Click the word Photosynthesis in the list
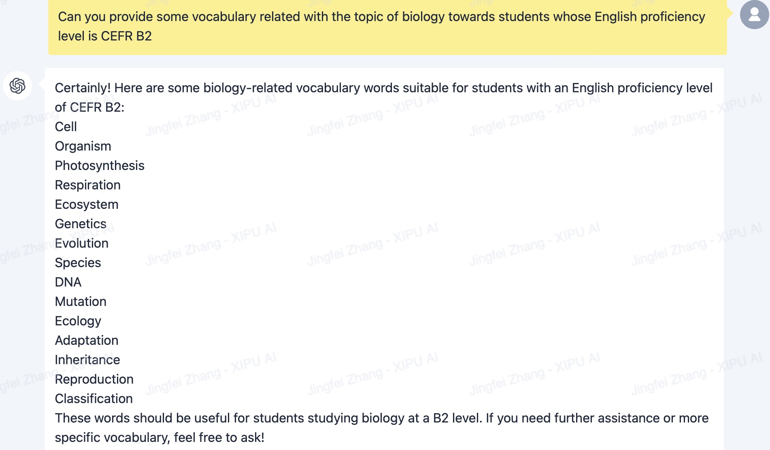 pyautogui.click(x=100, y=166)
